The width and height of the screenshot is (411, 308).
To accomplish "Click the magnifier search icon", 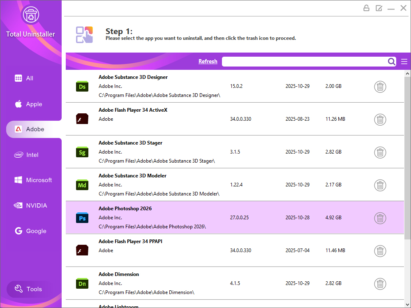I will pos(392,62).
